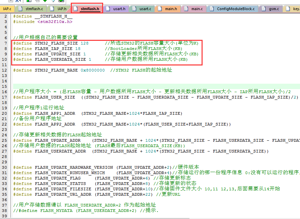
Task: Select the stmflash.h tab
Action: 87,9
